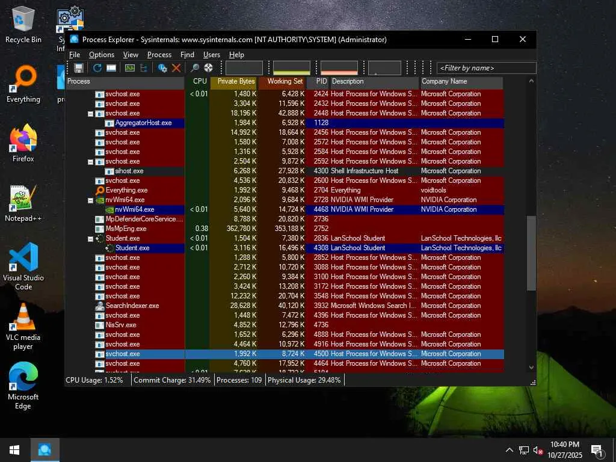
Task: Select the Visual Studio Code desktop icon
Action: click(x=23, y=266)
